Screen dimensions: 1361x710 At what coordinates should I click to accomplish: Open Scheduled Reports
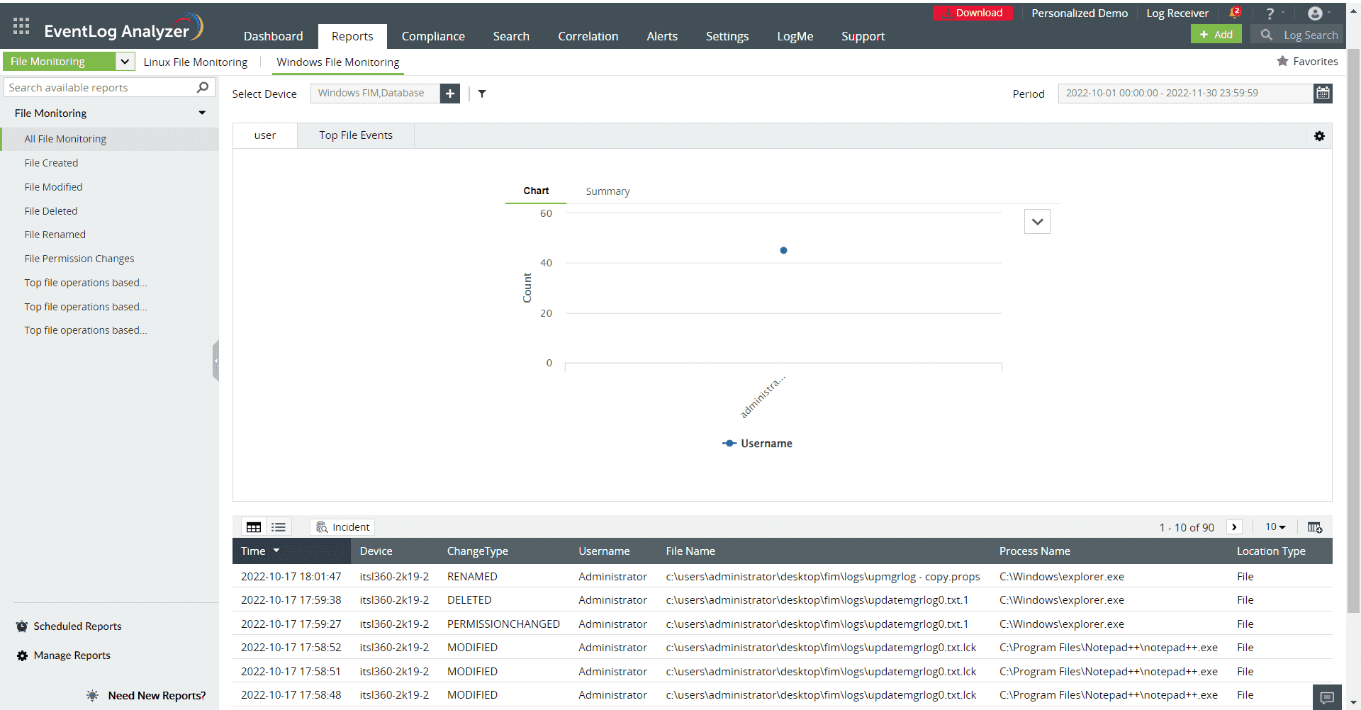tap(77, 626)
